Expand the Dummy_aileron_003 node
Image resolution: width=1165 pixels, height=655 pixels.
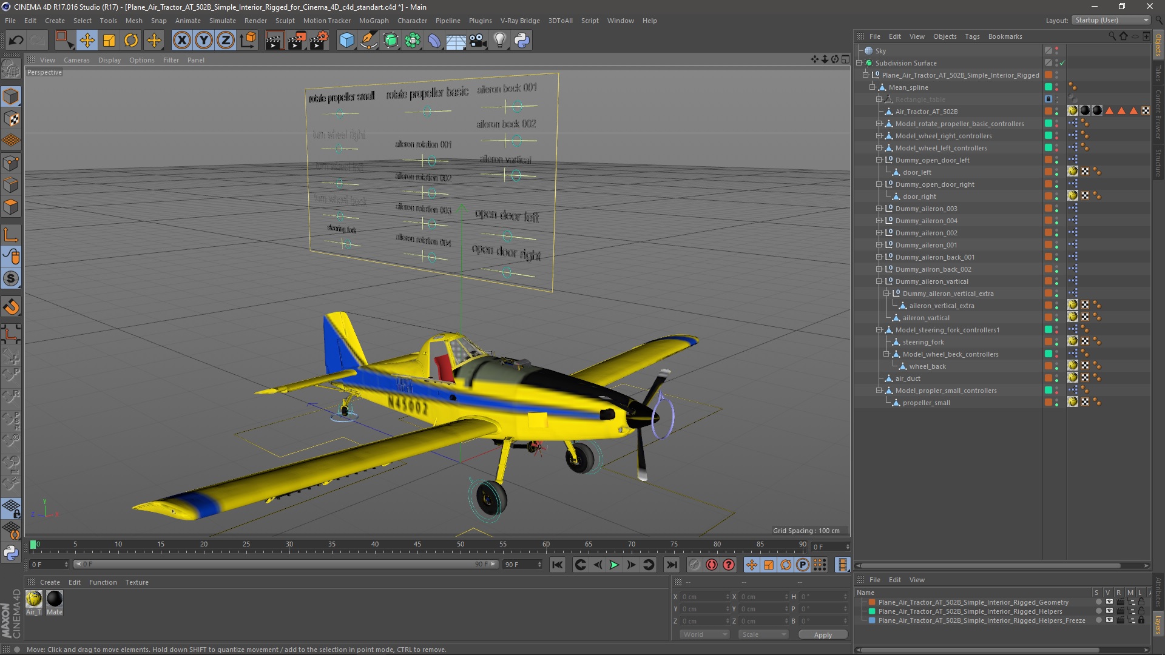pos(879,209)
